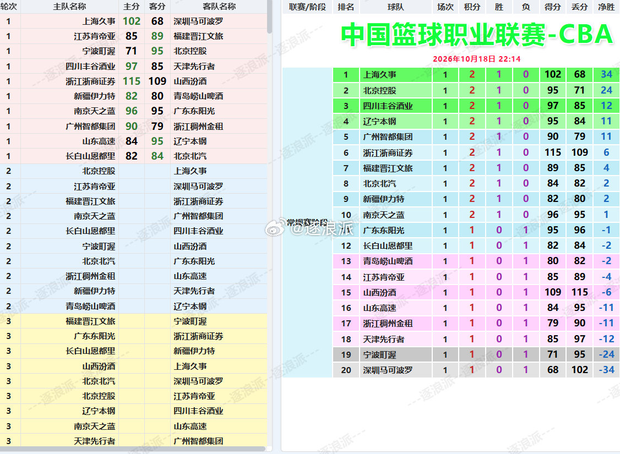Click the 联赛/阶段 column header
Viewport: 620px width, 454px height.
[307, 7]
